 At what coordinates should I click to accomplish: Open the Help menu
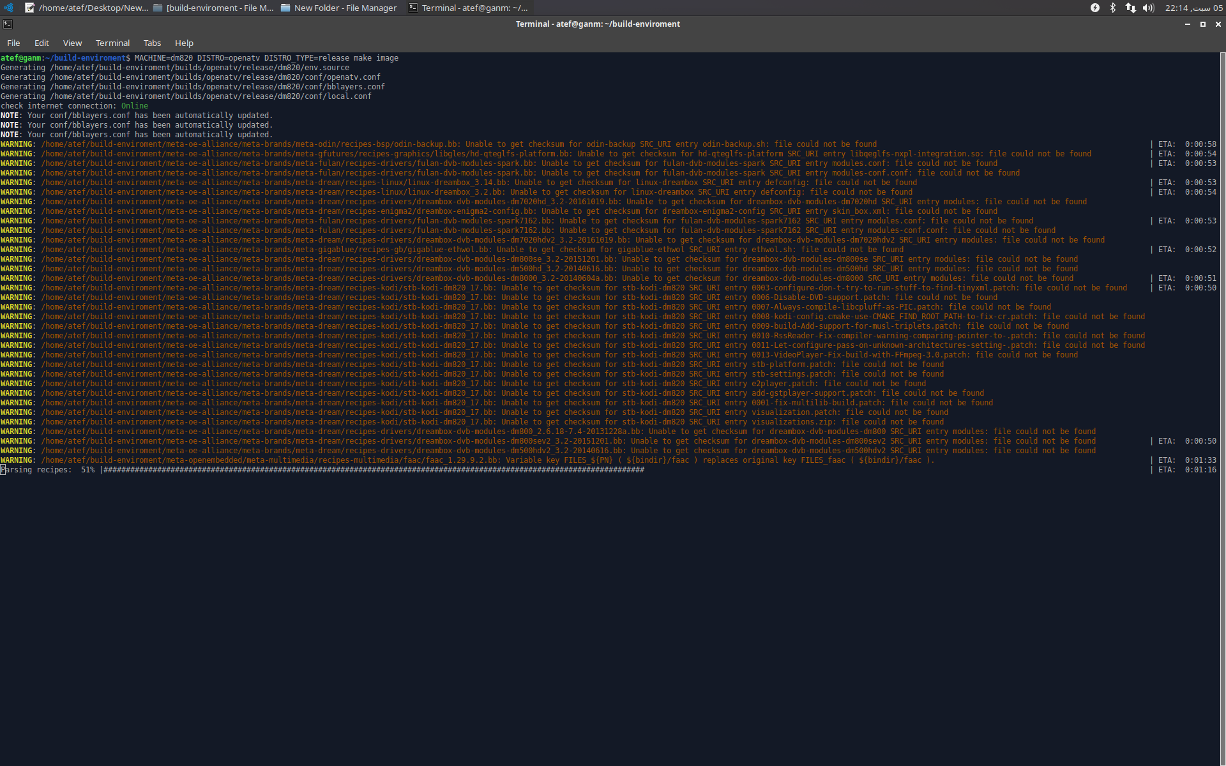pos(184,43)
